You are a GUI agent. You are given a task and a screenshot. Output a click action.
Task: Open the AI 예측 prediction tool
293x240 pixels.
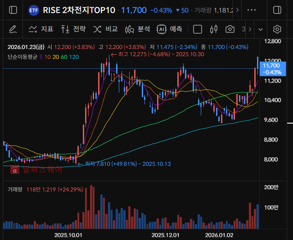click(170, 29)
